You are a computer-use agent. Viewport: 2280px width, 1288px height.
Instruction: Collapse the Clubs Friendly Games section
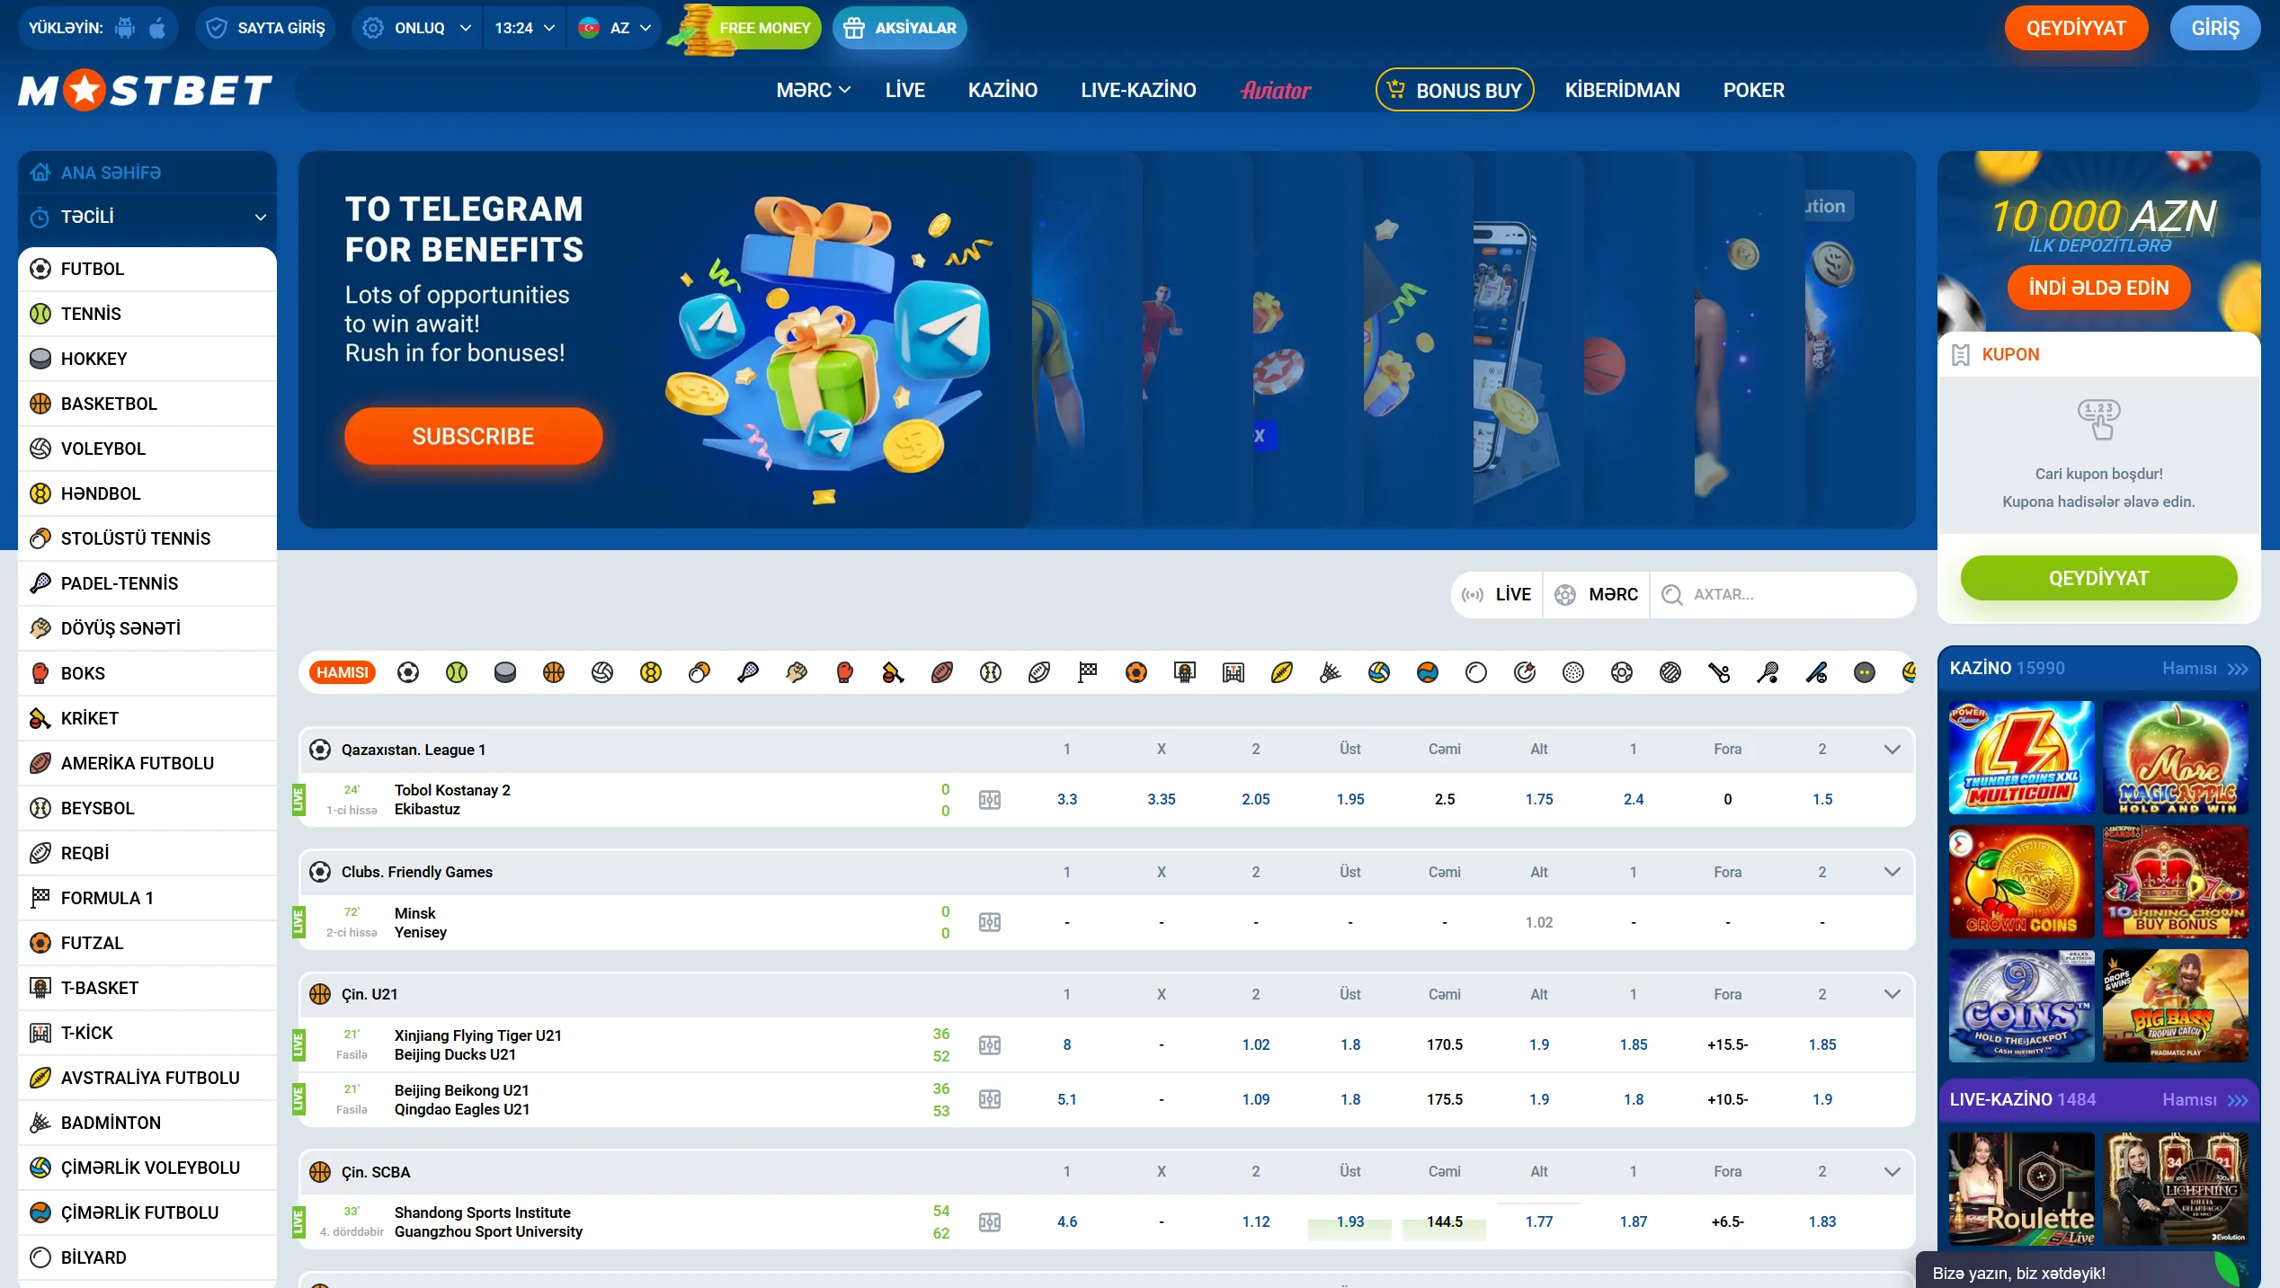[1892, 872]
